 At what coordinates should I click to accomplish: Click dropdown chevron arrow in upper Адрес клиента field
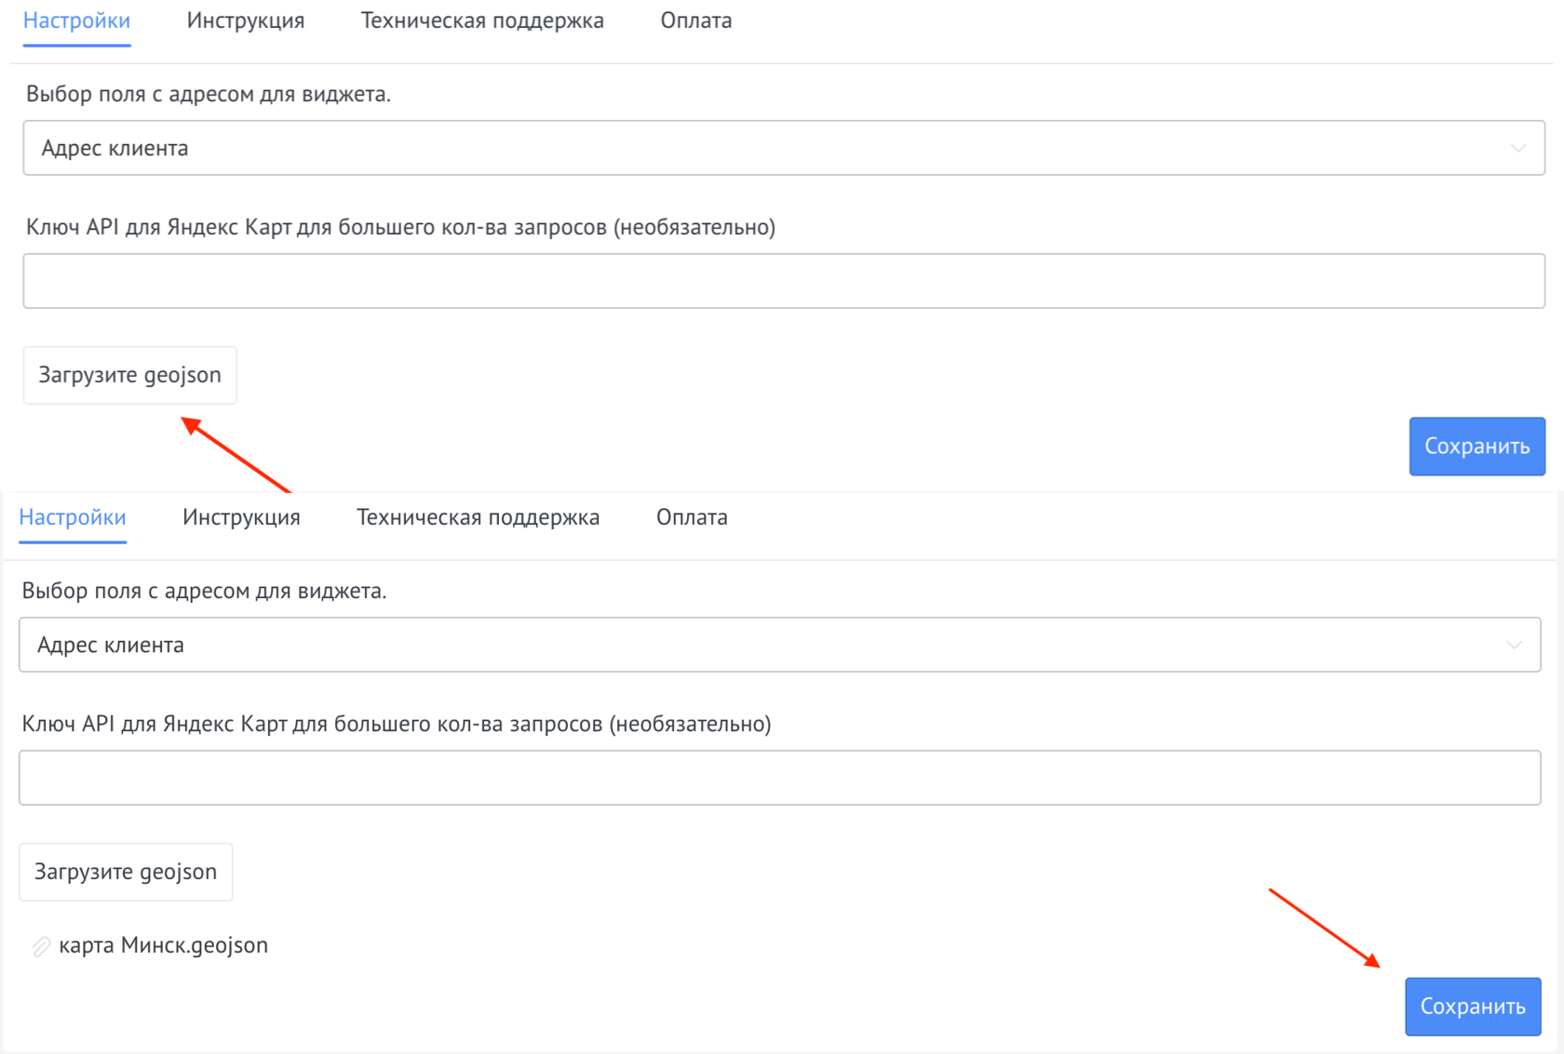point(1517,148)
